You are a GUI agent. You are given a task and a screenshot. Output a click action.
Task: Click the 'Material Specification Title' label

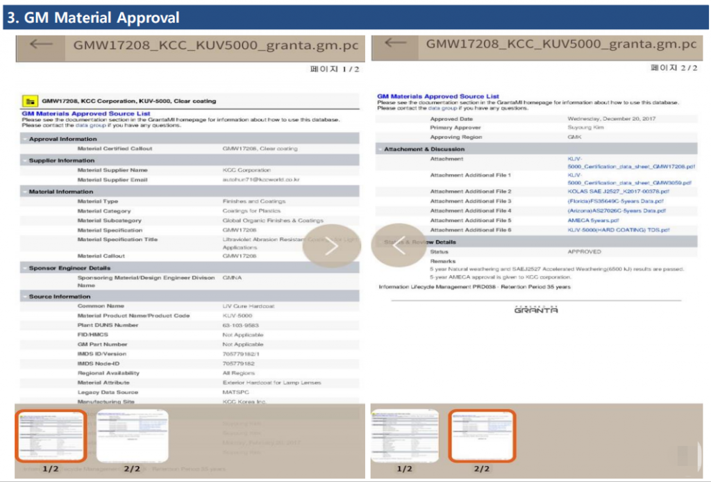pos(117,240)
